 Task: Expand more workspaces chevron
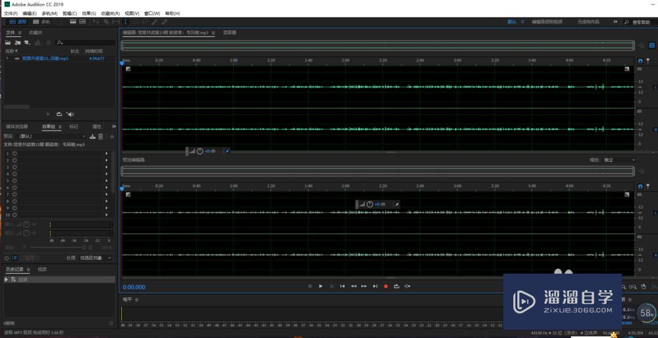(615, 22)
